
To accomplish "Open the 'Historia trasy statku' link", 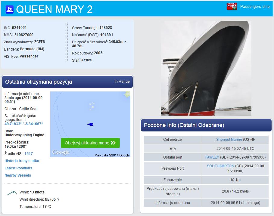I will tap(22, 161).
